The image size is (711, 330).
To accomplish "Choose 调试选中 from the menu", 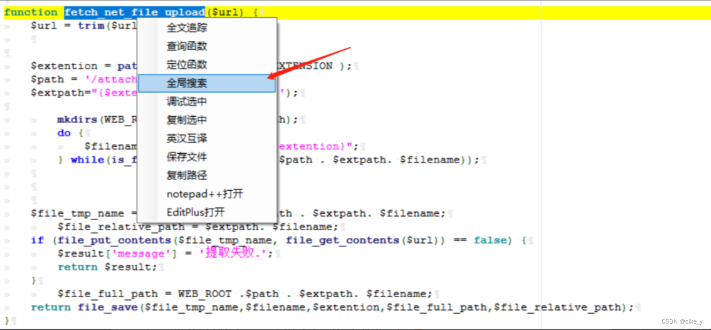I will 187,101.
